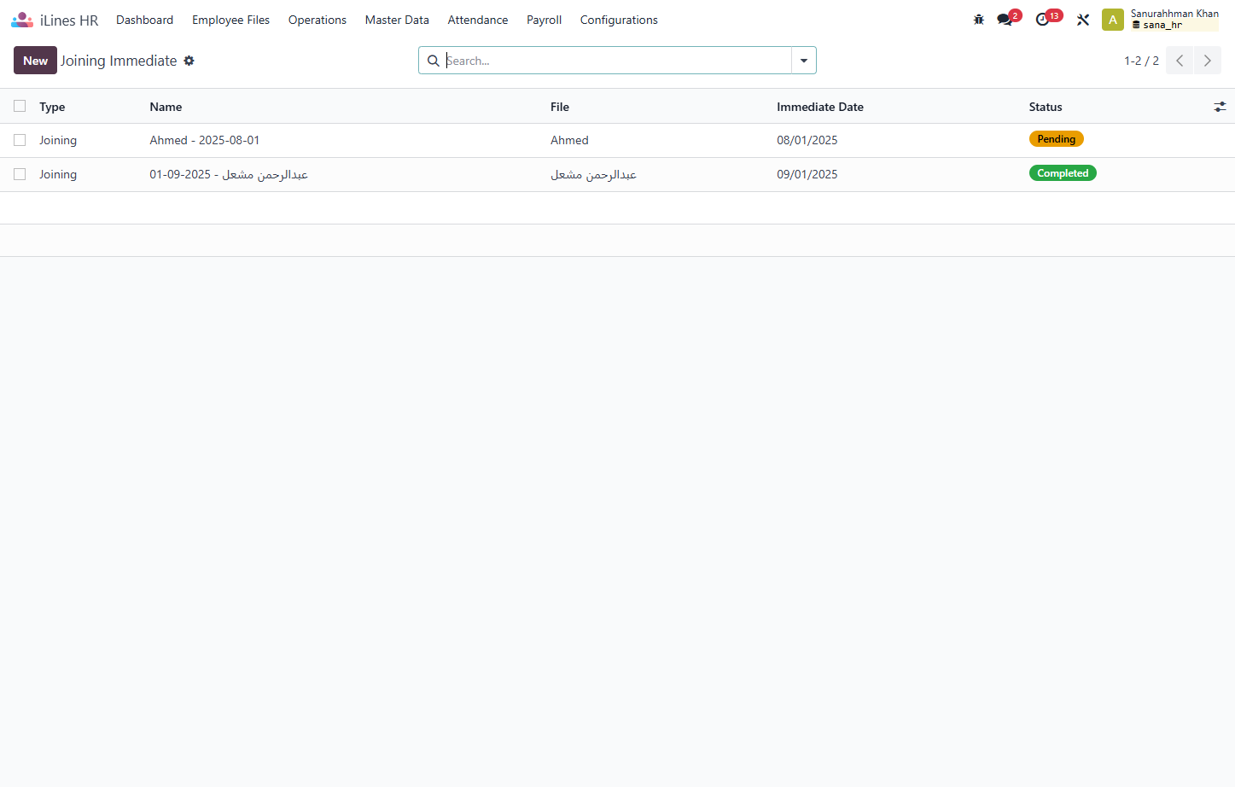The width and height of the screenshot is (1235, 787).
Task: Open the debug bug icon menu
Action: pyautogui.click(x=979, y=20)
